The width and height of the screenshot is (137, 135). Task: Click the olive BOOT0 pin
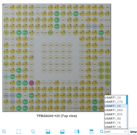[x=50, y=33]
